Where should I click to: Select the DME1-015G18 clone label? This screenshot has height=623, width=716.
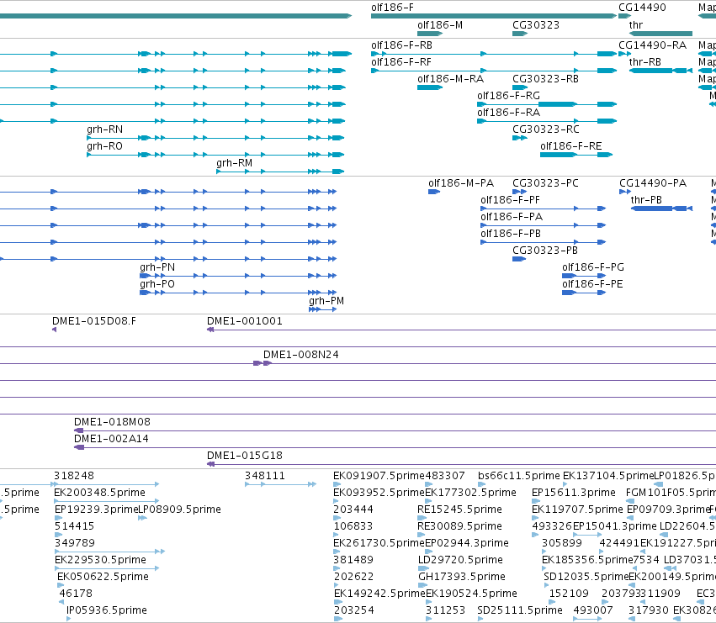click(x=245, y=456)
